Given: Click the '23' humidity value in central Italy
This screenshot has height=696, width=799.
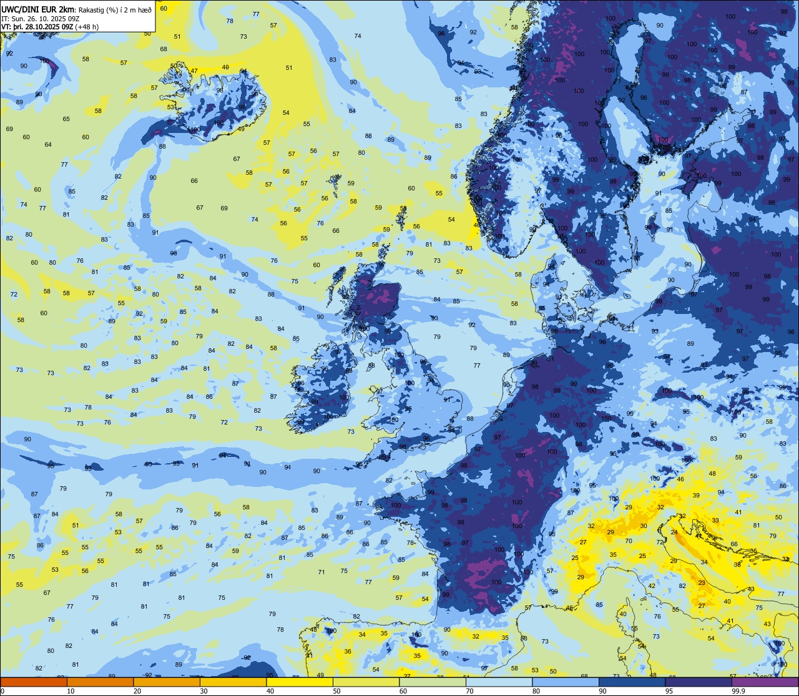Looking at the screenshot, I should pos(702,583).
